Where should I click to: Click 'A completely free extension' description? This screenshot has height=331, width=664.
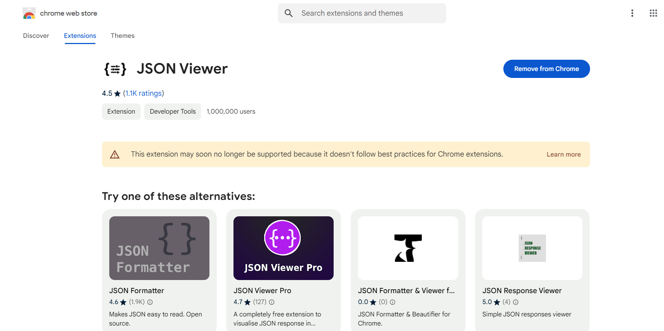277,319
